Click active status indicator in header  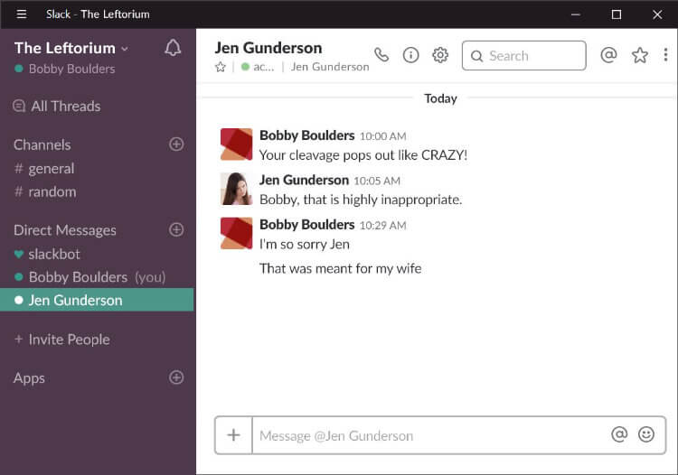(x=258, y=67)
